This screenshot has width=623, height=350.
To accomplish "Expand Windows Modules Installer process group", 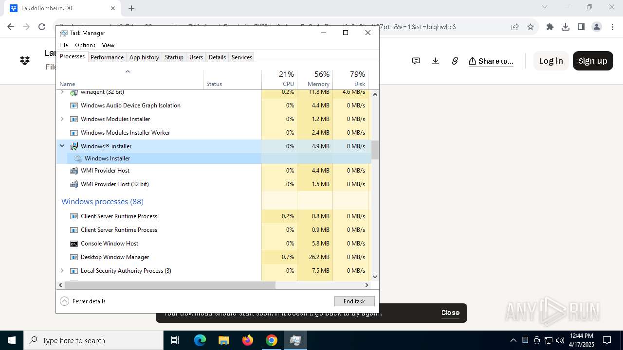I will (62, 119).
